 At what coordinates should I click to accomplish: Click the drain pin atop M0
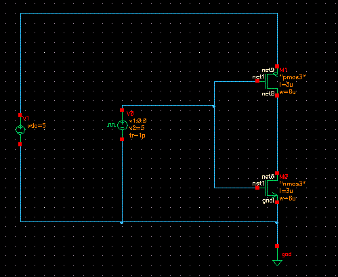pos(277,173)
